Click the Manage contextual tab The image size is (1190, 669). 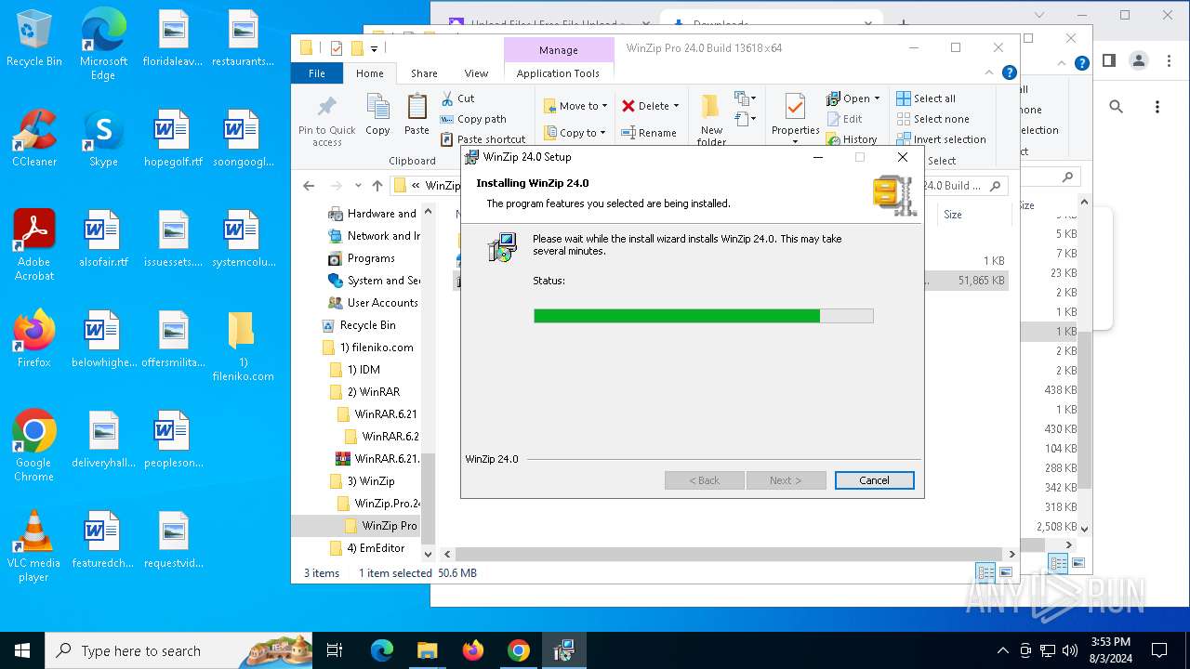click(x=558, y=50)
